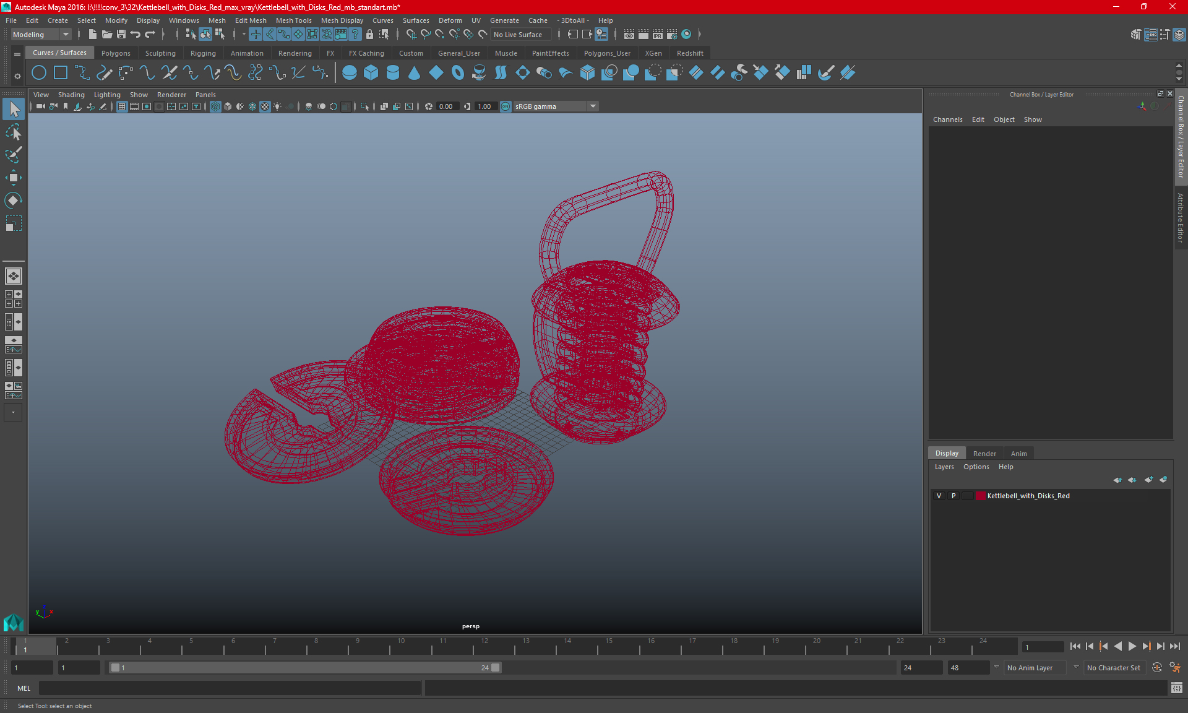Viewport: 1188px width, 713px height.
Task: Toggle visibility V of Kettlebell_with_Disks_Red layer
Action: [939, 496]
